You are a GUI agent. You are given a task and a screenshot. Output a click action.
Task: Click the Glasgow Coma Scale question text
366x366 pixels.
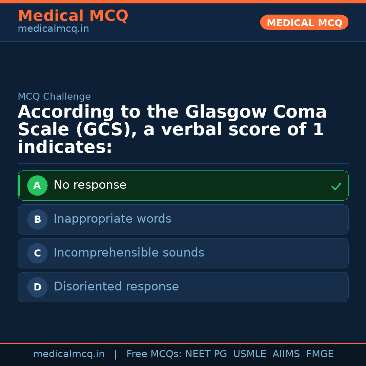tap(172, 130)
